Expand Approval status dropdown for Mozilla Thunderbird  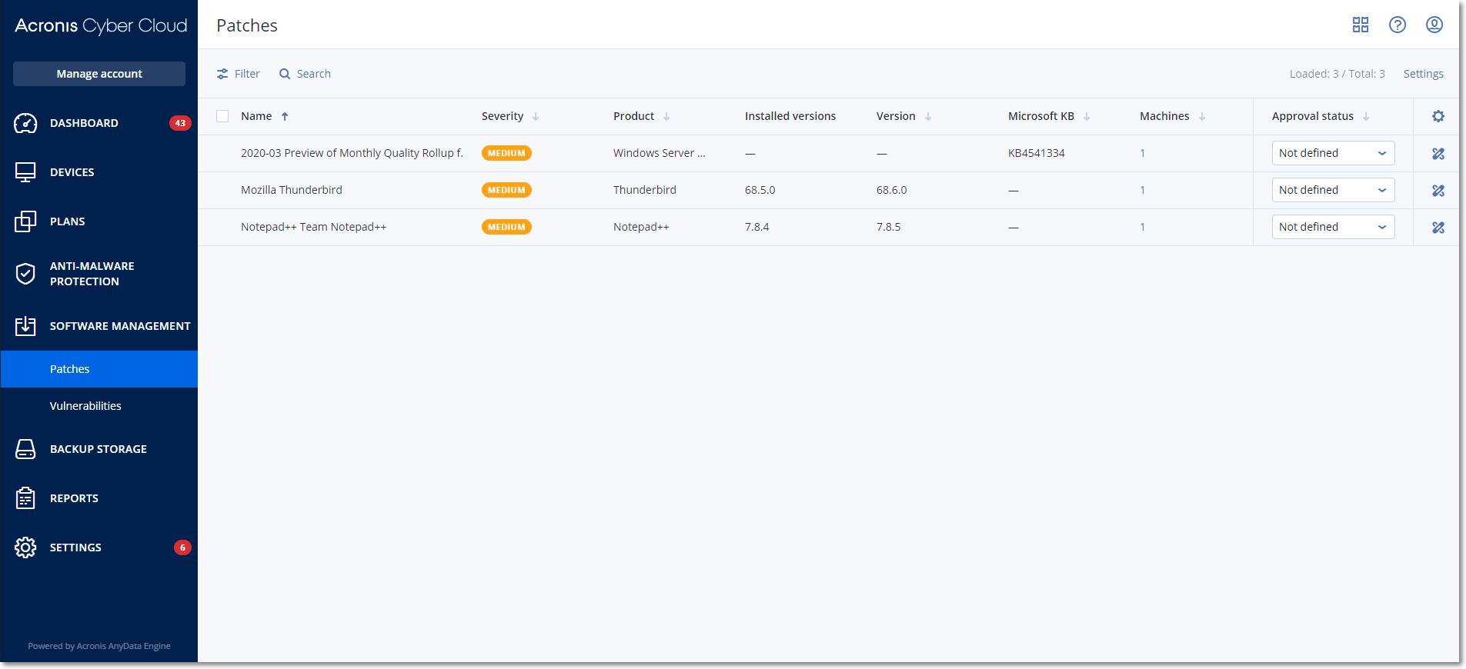pos(1333,190)
